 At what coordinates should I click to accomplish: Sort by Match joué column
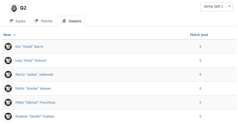click(x=199, y=35)
